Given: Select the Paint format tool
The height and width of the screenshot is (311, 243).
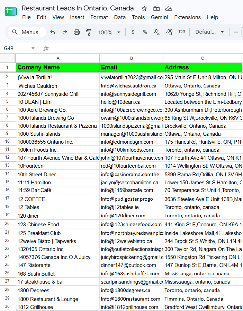Looking at the screenshot, I should pos(89,32).
